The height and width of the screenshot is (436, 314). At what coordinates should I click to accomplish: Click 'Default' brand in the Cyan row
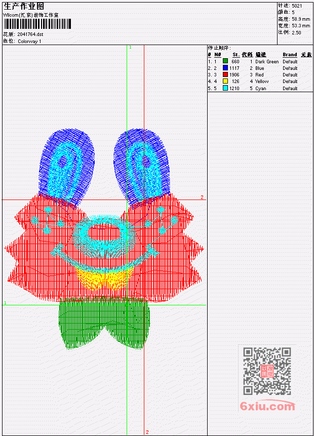coord(290,89)
